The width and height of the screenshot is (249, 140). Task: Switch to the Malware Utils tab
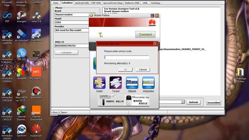[132, 3]
